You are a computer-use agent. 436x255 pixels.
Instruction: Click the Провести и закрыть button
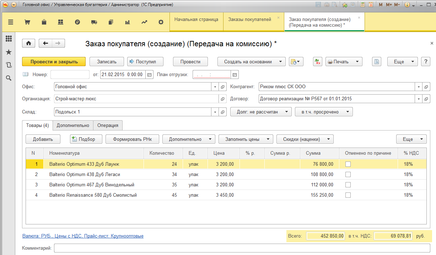tap(54, 62)
